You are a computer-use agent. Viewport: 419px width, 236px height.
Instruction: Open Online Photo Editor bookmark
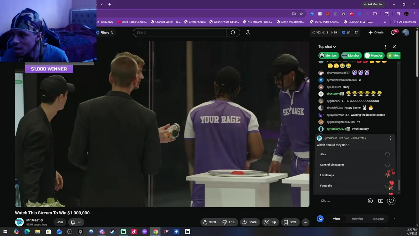pyautogui.click(x=224, y=22)
